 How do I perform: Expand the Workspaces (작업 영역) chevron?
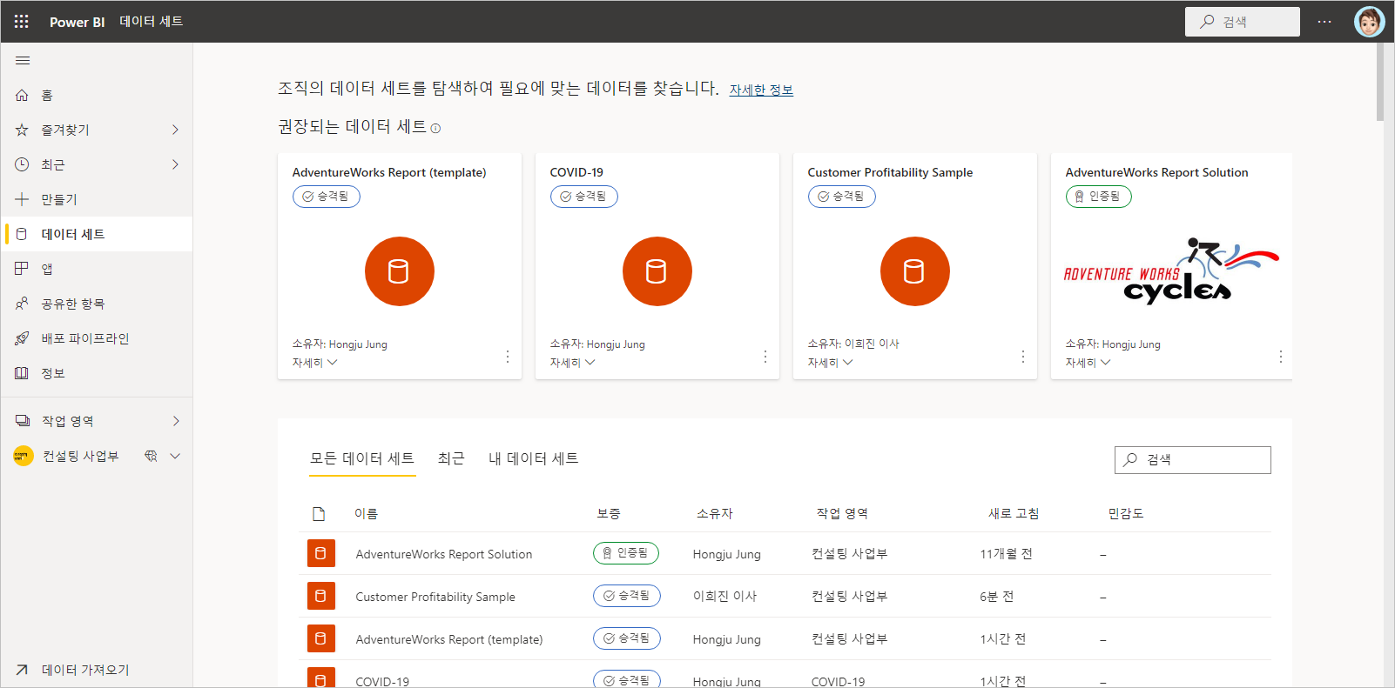click(176, 421)
